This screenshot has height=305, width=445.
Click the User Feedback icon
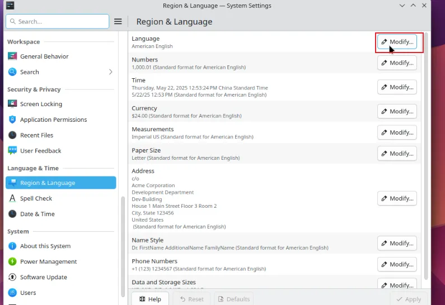click(12, 151)
